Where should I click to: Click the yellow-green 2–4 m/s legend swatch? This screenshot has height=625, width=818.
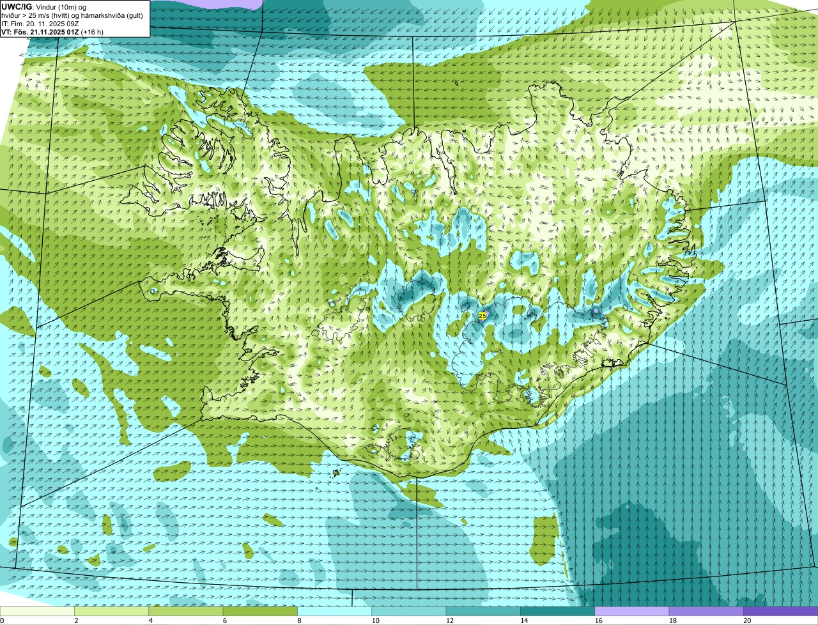click(112, 611)
